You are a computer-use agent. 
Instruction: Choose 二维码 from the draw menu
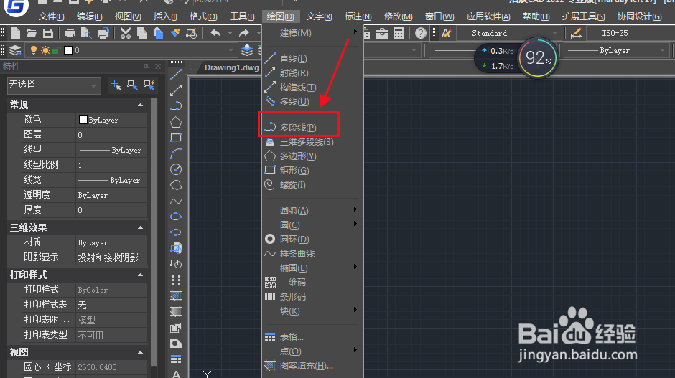(x=312, y=282)
